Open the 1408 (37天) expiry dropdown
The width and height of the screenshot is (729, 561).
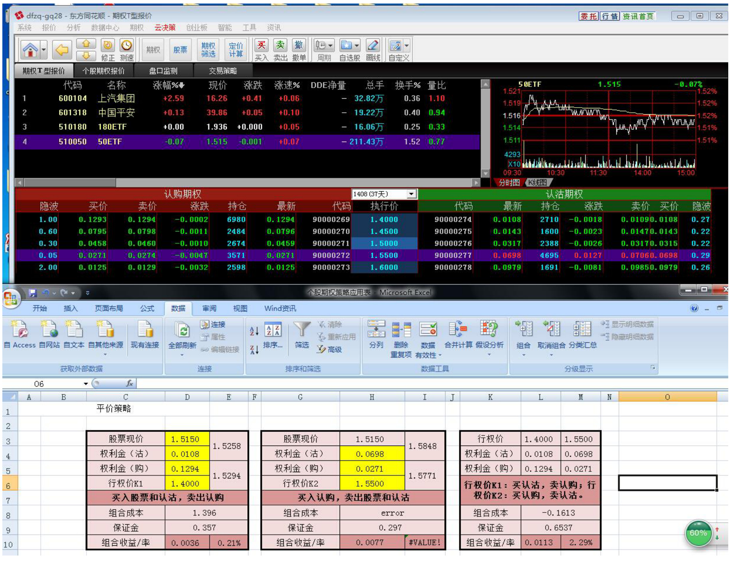[411, 194]
